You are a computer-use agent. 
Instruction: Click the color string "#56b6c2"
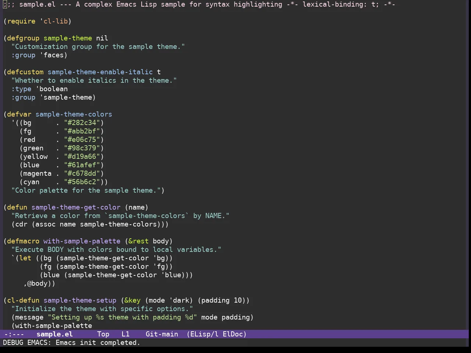coord(82,182)
